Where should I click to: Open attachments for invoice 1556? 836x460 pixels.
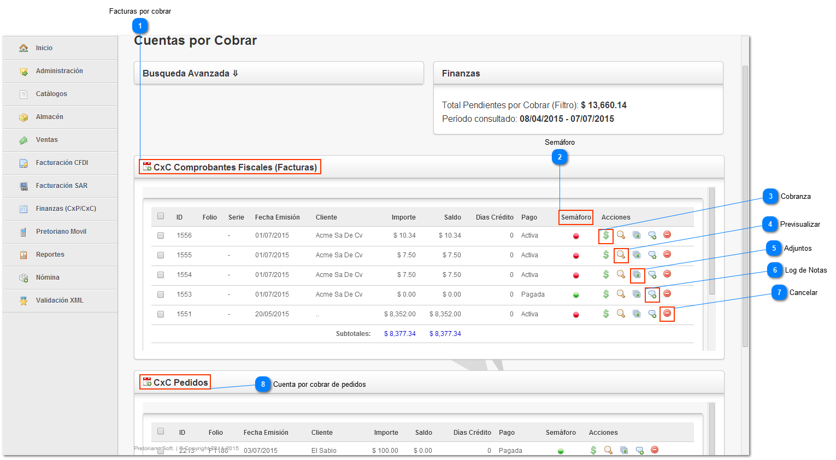tap(637, 235)
